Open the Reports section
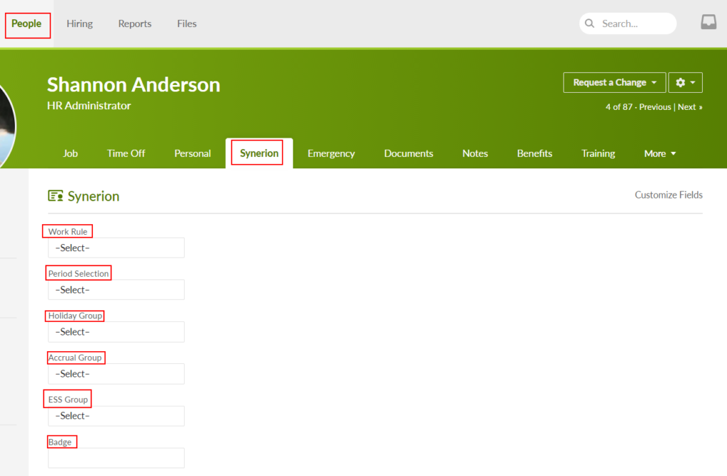Viewport: 727px width, 476px height. pyautogui.click(x=134, y=23)
